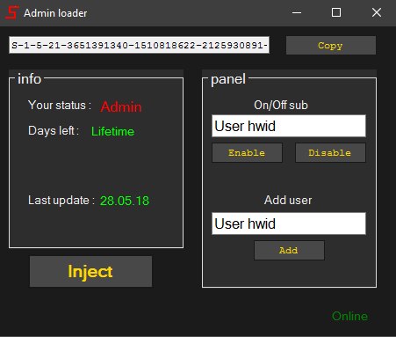Select the S-1-5-21 identifier text field
396x337 pixels.
[139, 45]
